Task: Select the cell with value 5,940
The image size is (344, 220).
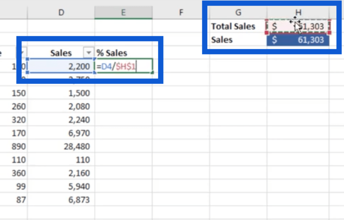Action: pos(61,187)
